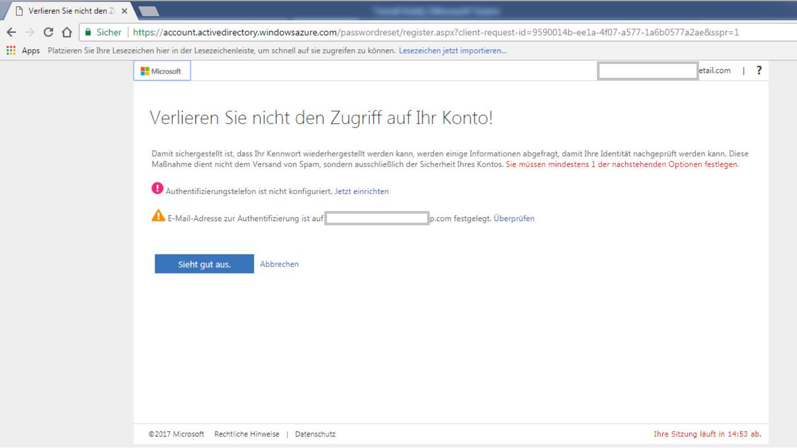
Task: Open the help question mark icon
Action: [x=759, y=69]
